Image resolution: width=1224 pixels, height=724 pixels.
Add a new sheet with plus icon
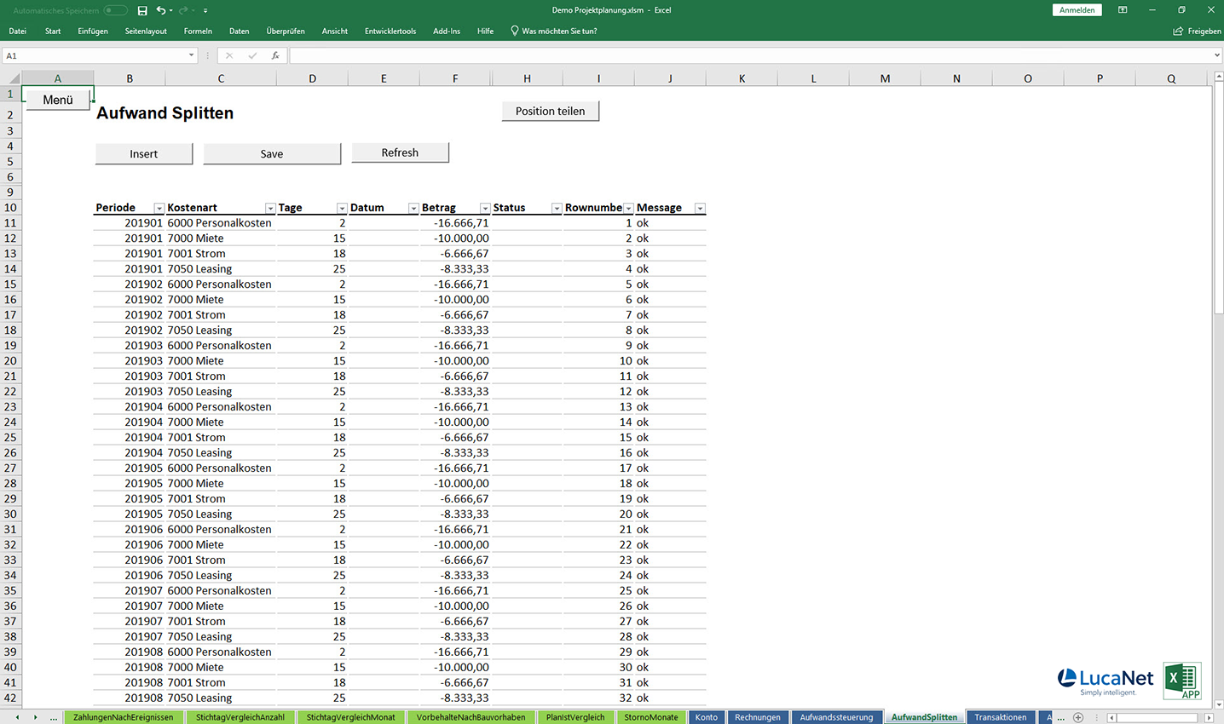pos(1078,717)
